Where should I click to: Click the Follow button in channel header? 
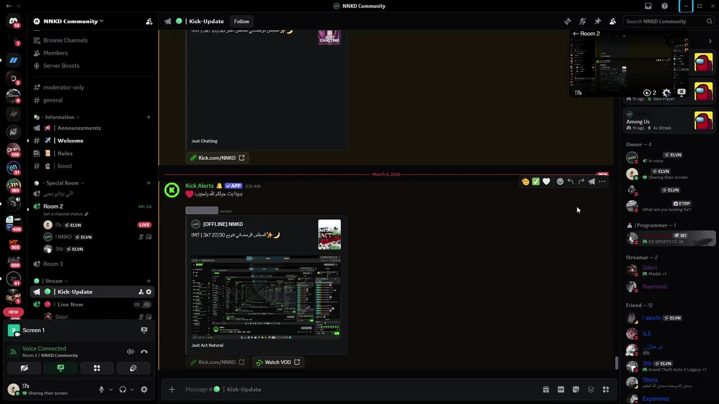tap(242, 21)
